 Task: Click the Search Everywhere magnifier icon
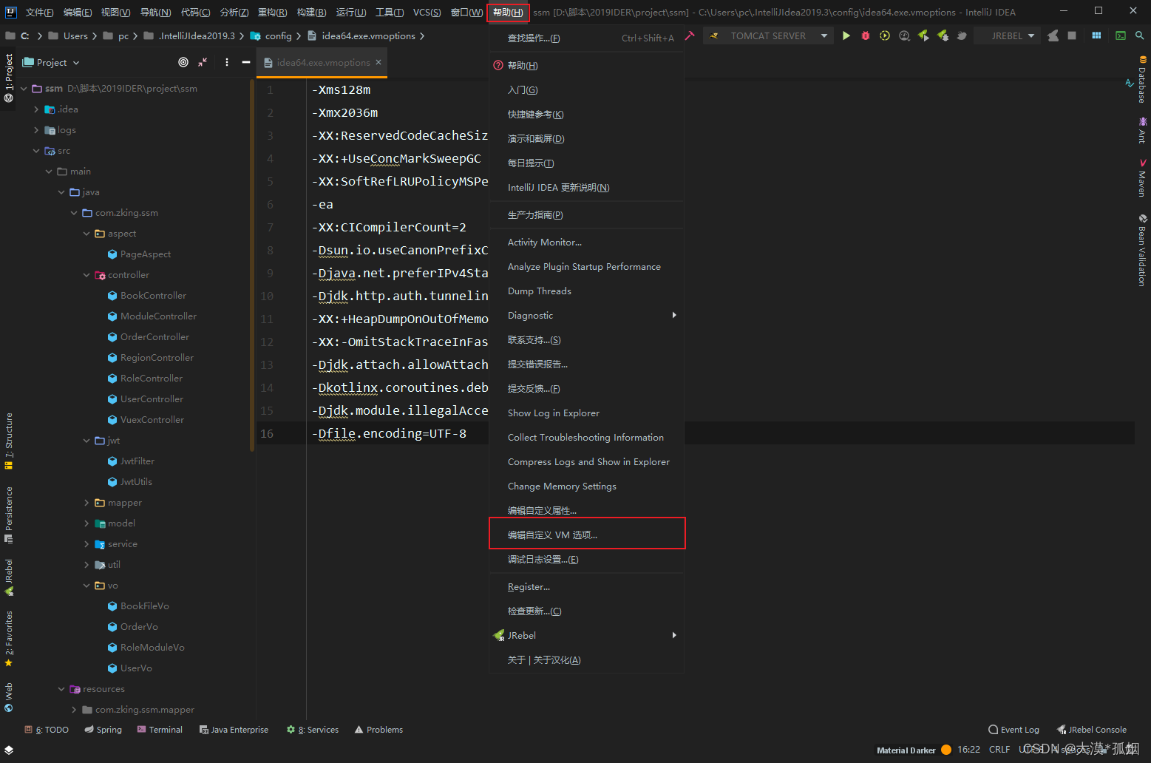click(1139, 35)
